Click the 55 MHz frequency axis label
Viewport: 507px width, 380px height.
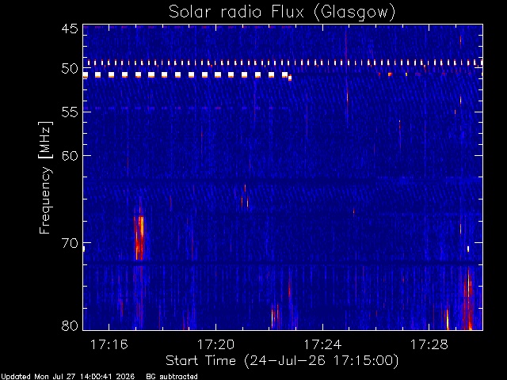(70, 112)
